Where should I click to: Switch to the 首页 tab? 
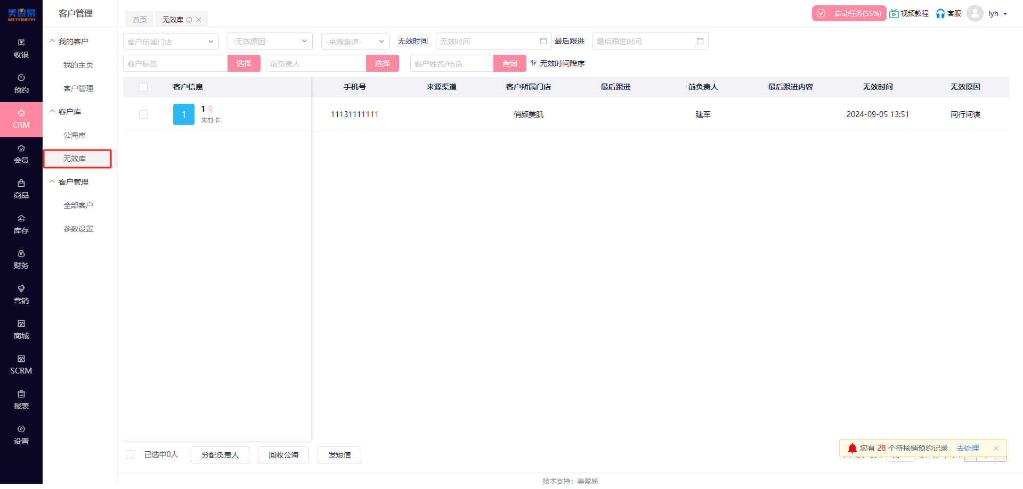coord(139,19)
